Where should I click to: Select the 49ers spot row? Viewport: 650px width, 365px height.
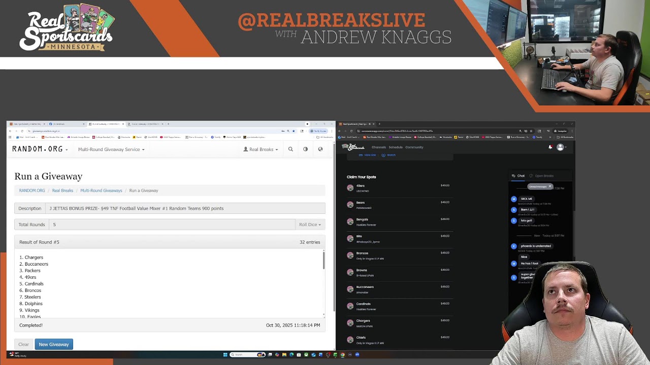[399, 188]
